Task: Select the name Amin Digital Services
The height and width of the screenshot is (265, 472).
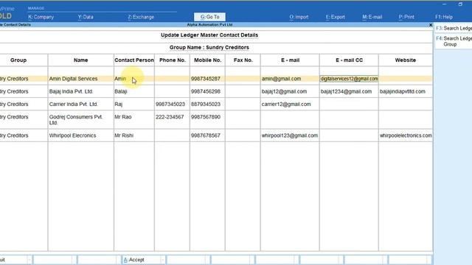Action: pyautogui.click(x=73, y=79)
